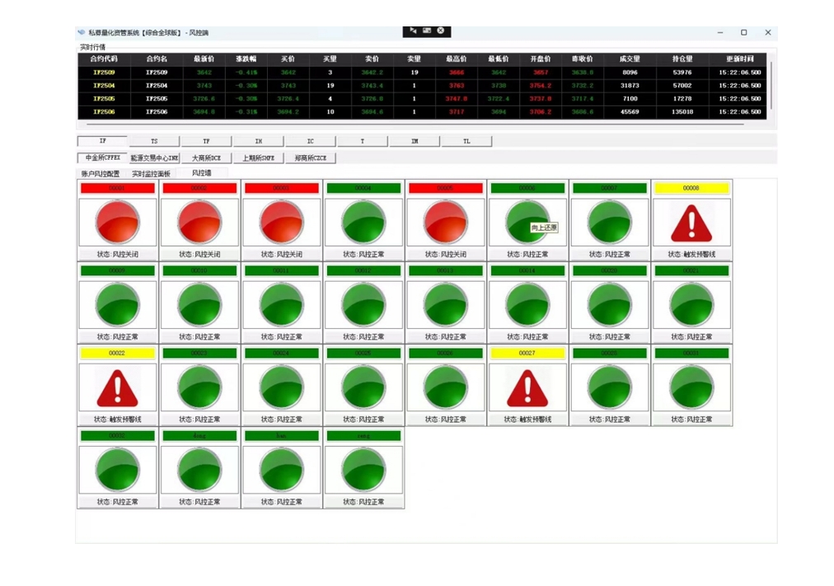Select the IF2509 contract code cell

[104, 73]
